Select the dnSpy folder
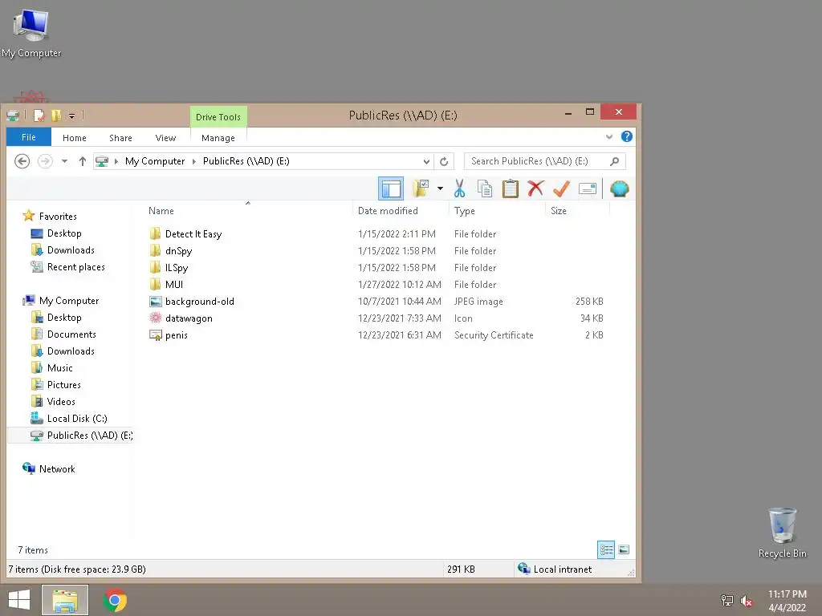 (179, 251)
